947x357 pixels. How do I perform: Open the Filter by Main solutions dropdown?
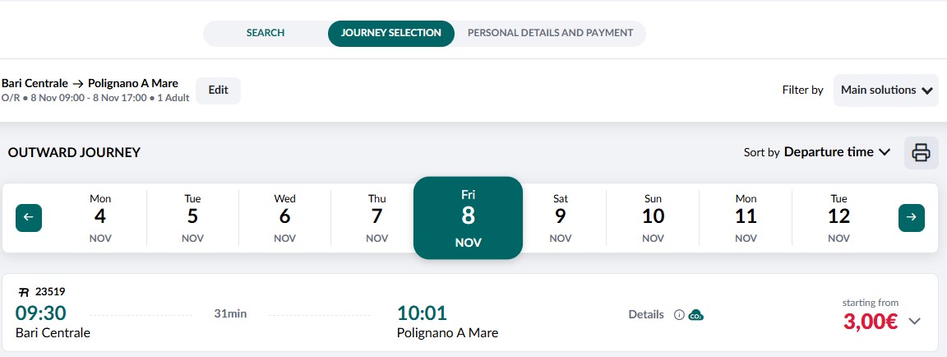pos(886,90)
